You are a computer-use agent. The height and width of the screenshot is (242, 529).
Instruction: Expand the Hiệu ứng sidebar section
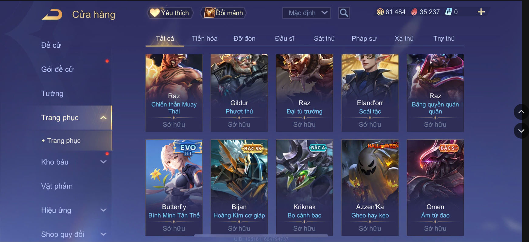tap(103, 210)
